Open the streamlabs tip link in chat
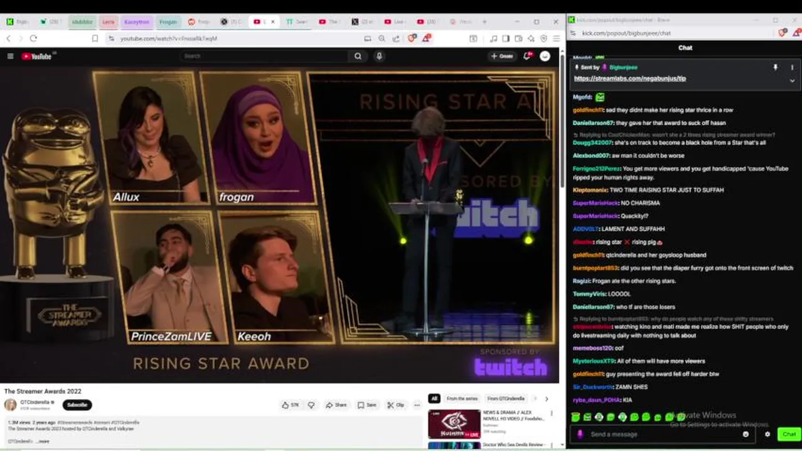This screenshot has height=451, width=802. pos(630,79)
